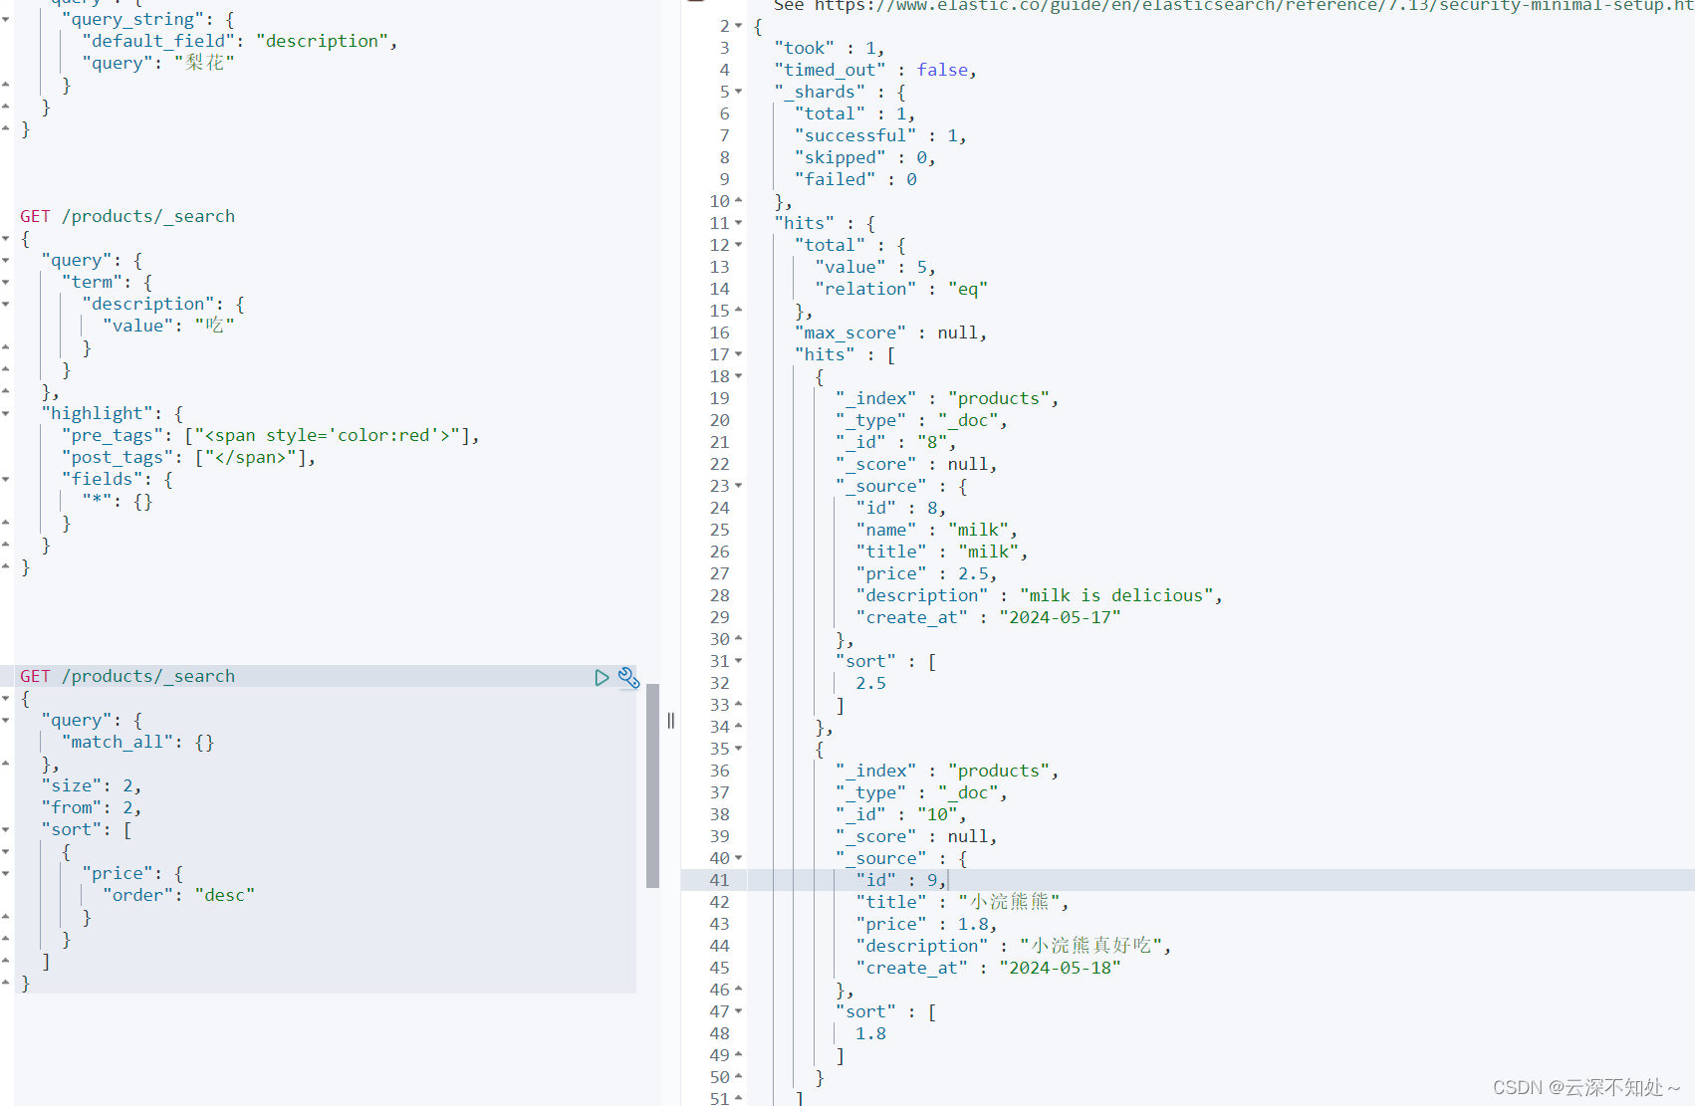Click the "value" : 5 total hits line
This screenshot has height=1106, width=1695.
[x=875, y=267]
